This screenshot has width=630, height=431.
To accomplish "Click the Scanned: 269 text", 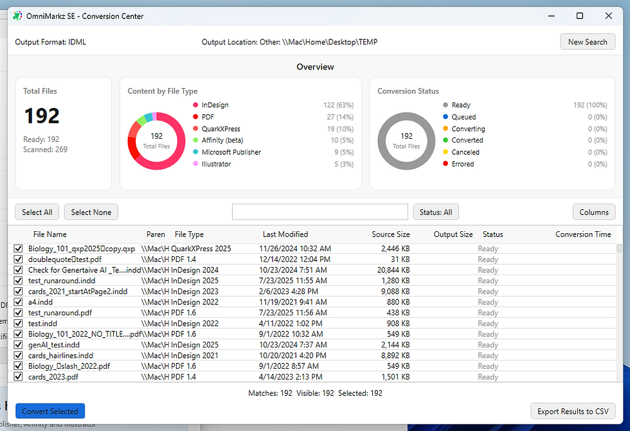I will click(x=46, y=149).
